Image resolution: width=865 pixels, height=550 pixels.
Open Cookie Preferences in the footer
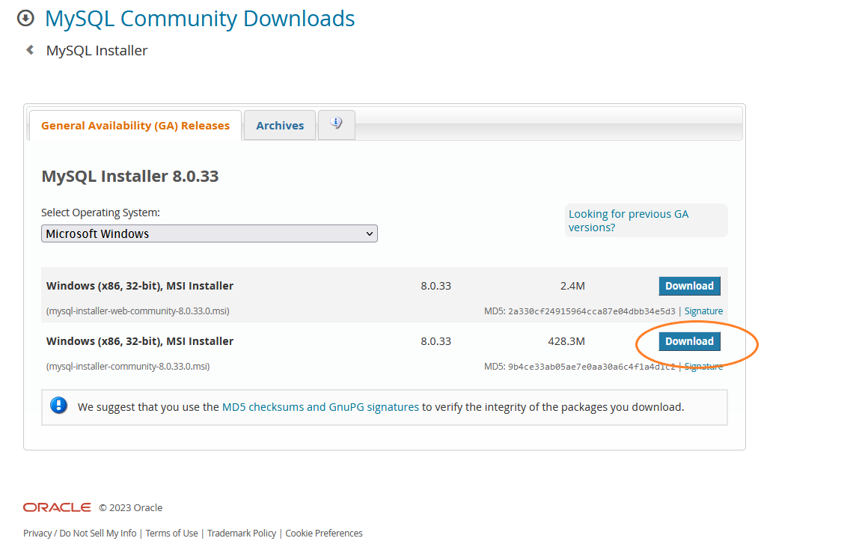[x=324, y=533]
